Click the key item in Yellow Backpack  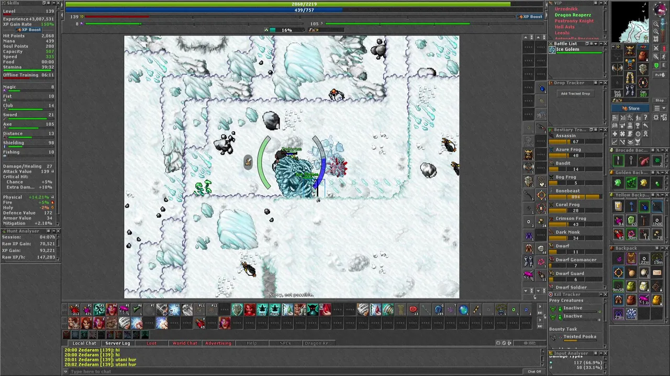click(x=631, y=206)
